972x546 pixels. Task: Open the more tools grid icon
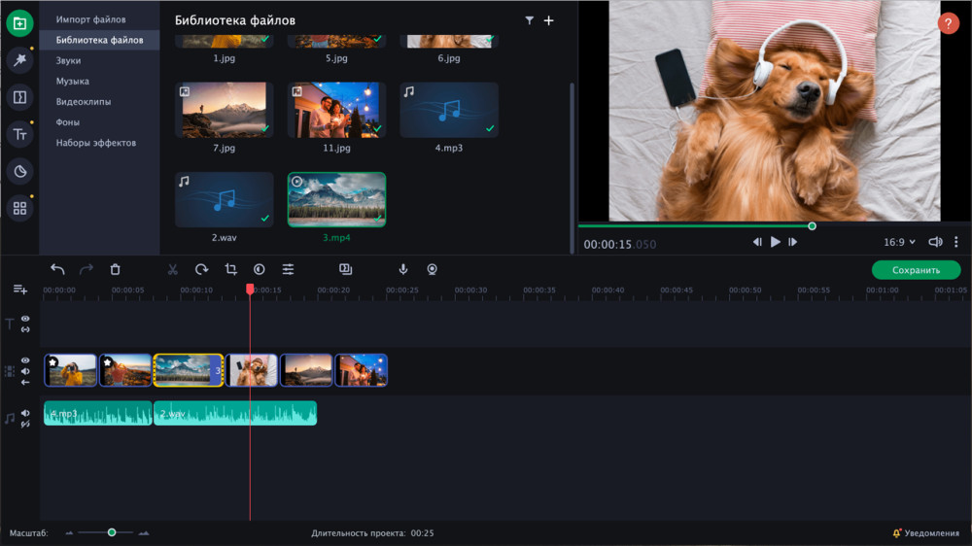[19, 208]
